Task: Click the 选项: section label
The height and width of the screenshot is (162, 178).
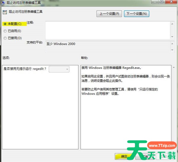Action: click(x=6, y=58)
